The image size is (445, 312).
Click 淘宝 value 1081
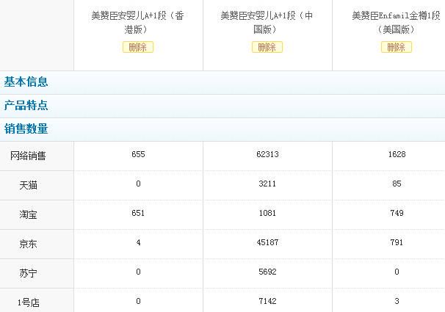tap(267, 213)
